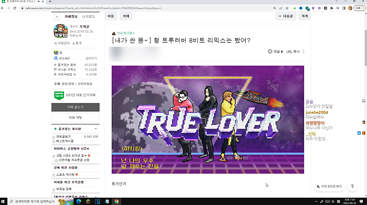Click the vertical page scrollbar thumb
The width and height of the screenshot is (367, 205).
tap(366, 48)
